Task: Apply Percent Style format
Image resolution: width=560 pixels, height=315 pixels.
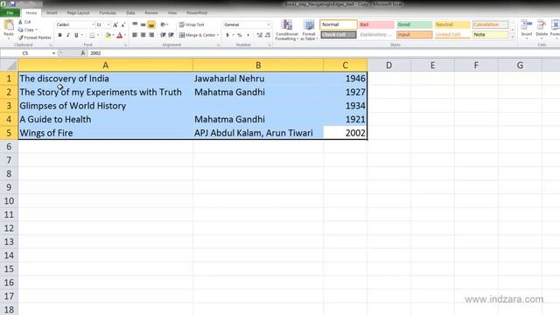Action: tap(240, 35)
